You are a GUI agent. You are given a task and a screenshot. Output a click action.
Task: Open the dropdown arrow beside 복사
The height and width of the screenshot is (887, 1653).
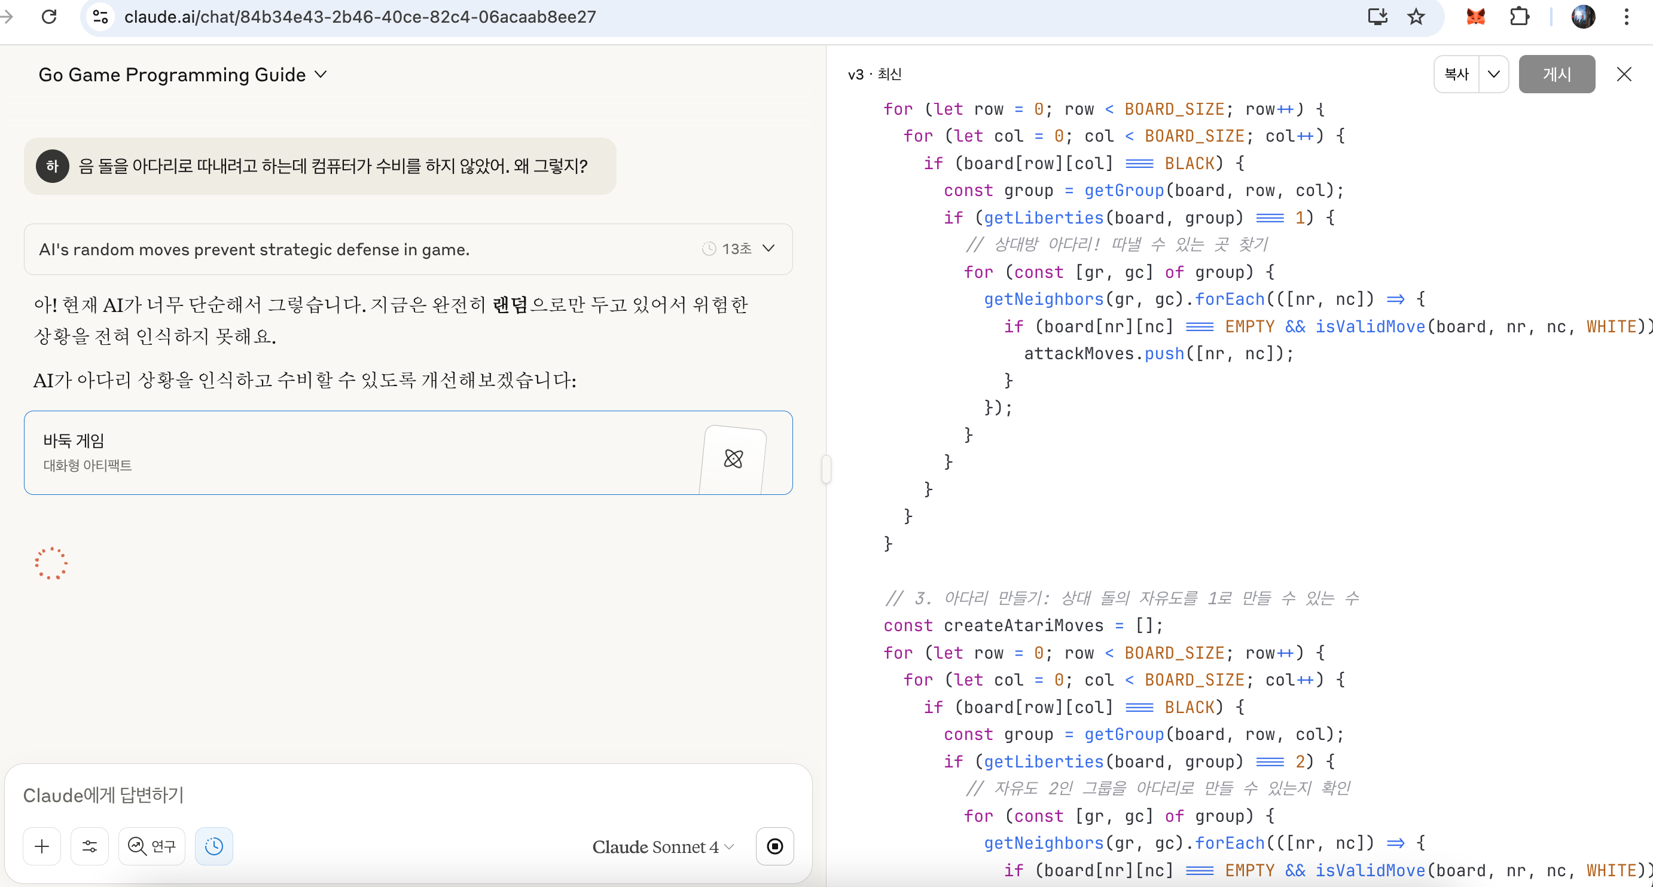click(x=1493, y=74)
